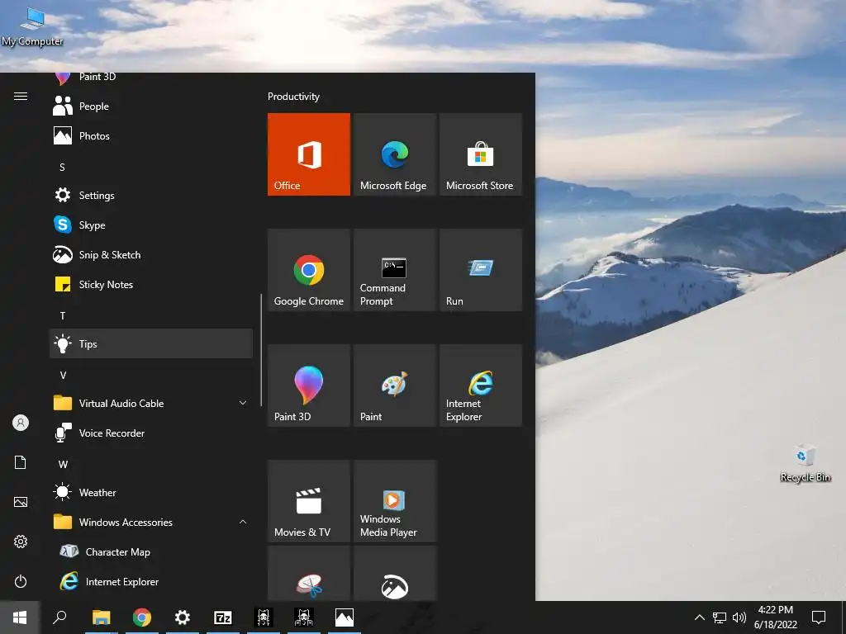Open Paint 3D at top of app list
846x634 pixels.
[151, 80]
